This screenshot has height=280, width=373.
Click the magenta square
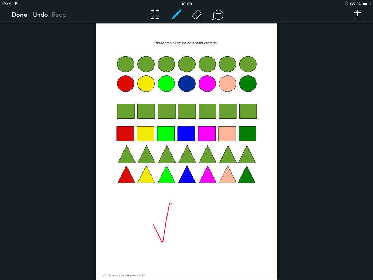tap(207, 134)
